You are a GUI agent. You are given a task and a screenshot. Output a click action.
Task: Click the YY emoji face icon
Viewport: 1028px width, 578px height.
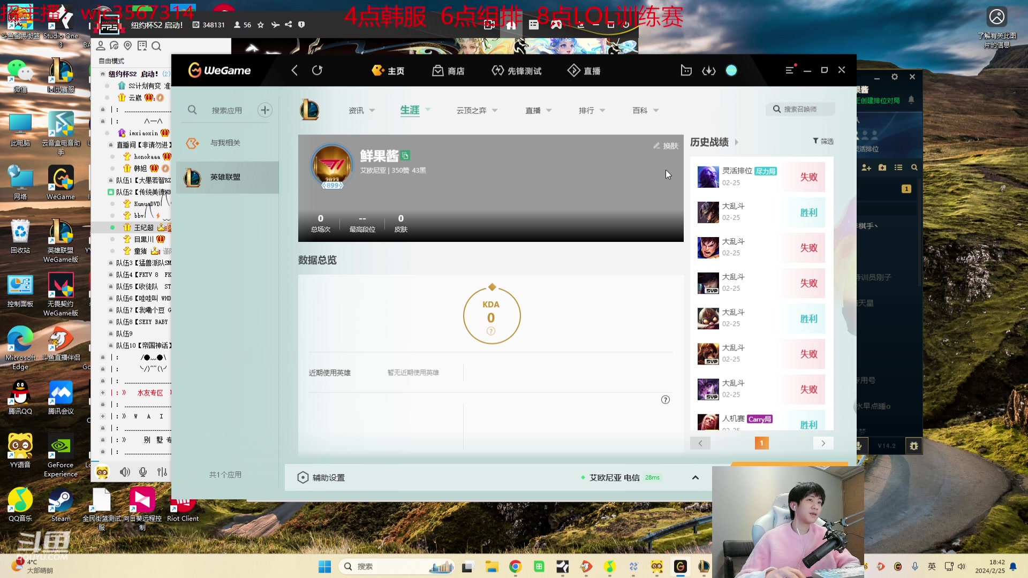102,472
